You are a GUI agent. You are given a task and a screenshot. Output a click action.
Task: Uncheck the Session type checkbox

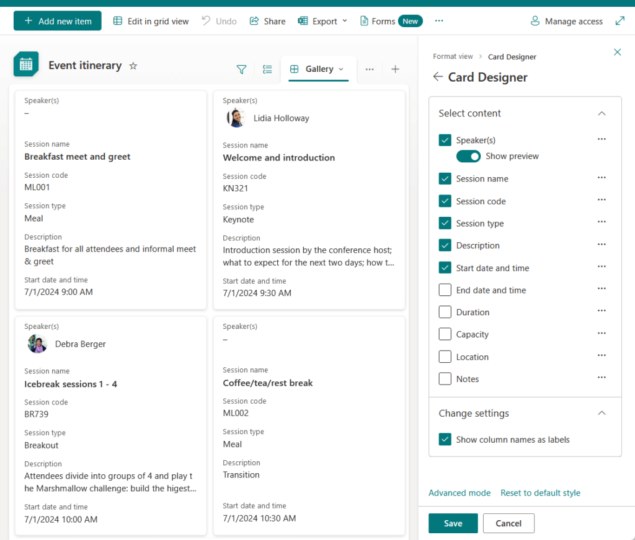pyautogui.click(x=445, y=224)
